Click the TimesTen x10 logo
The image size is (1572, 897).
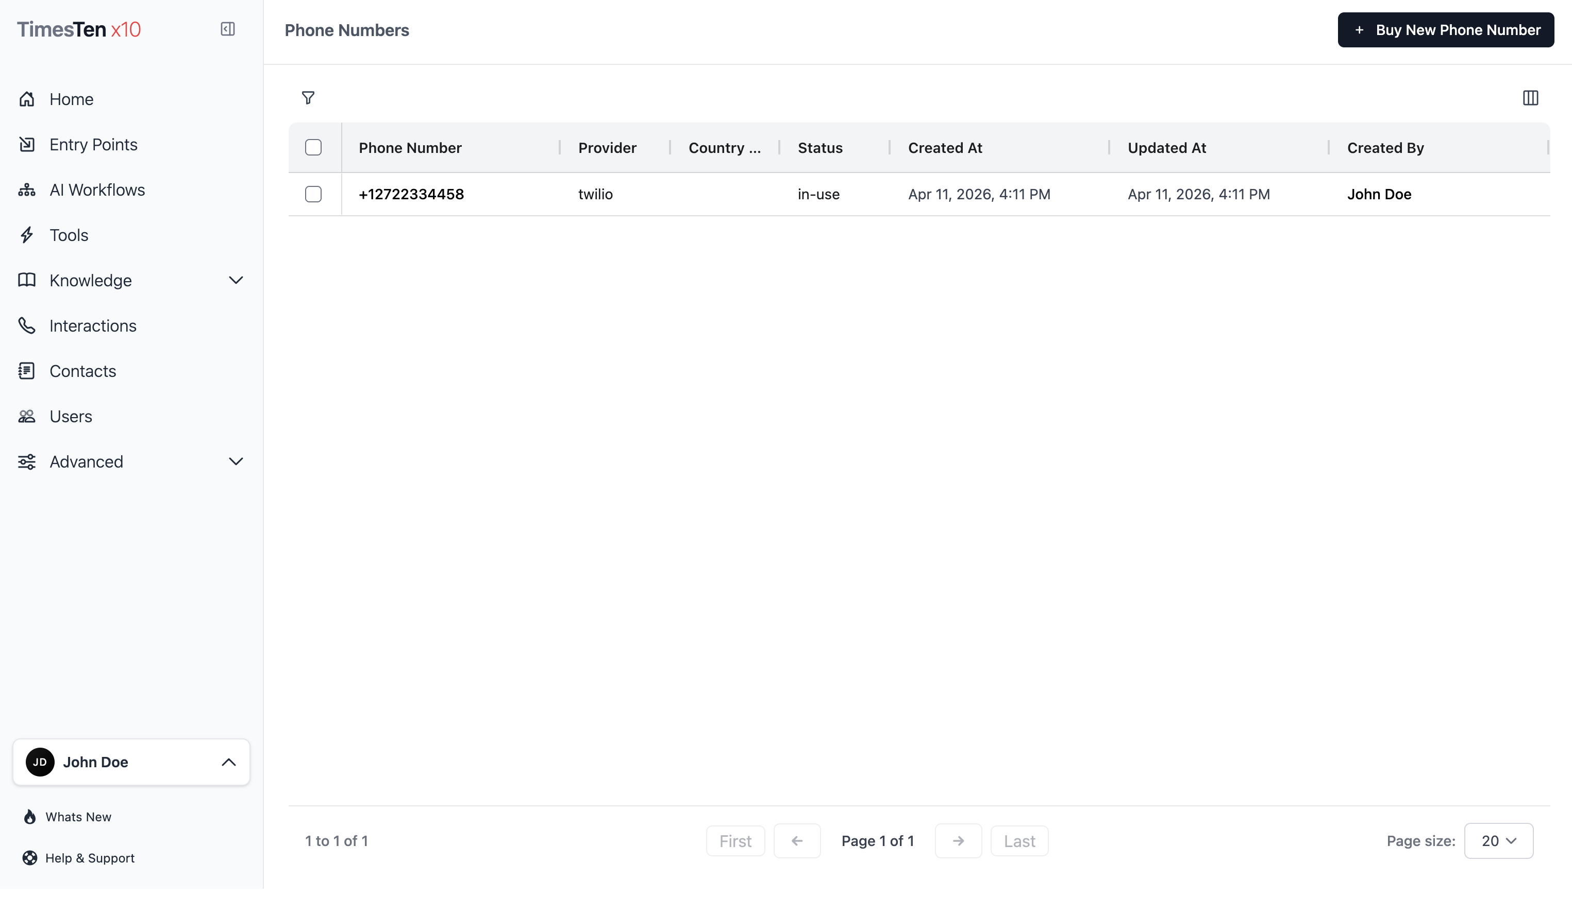coord(79,29)
